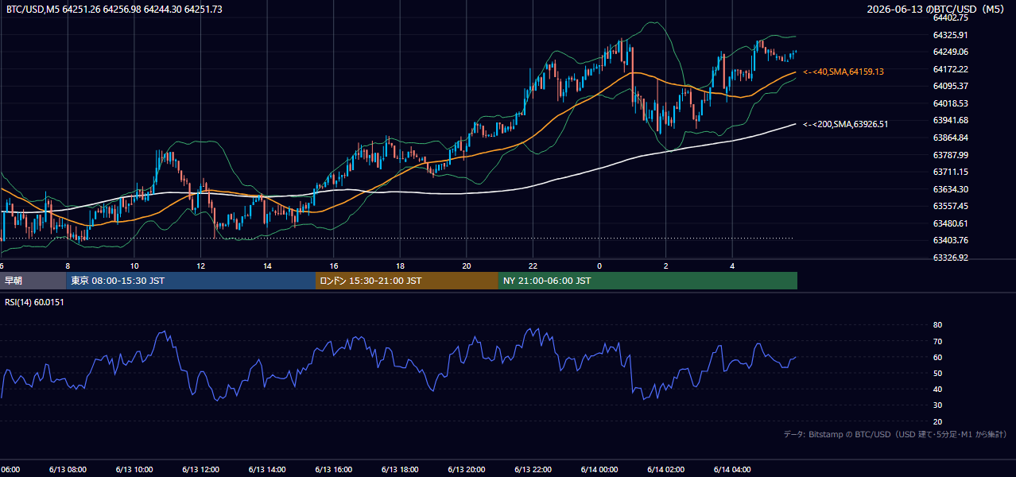
Task: Click price axis value 63941.68
Action: point(950,120)
